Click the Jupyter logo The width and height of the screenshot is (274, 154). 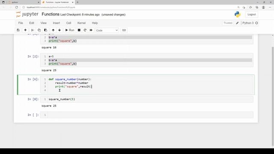[x=27, y=14]
